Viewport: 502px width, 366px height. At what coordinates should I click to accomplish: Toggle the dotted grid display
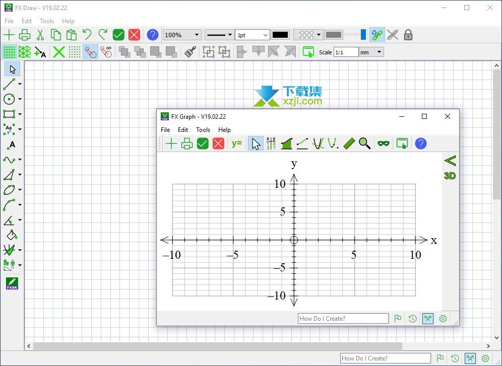(x=75, y=52)
